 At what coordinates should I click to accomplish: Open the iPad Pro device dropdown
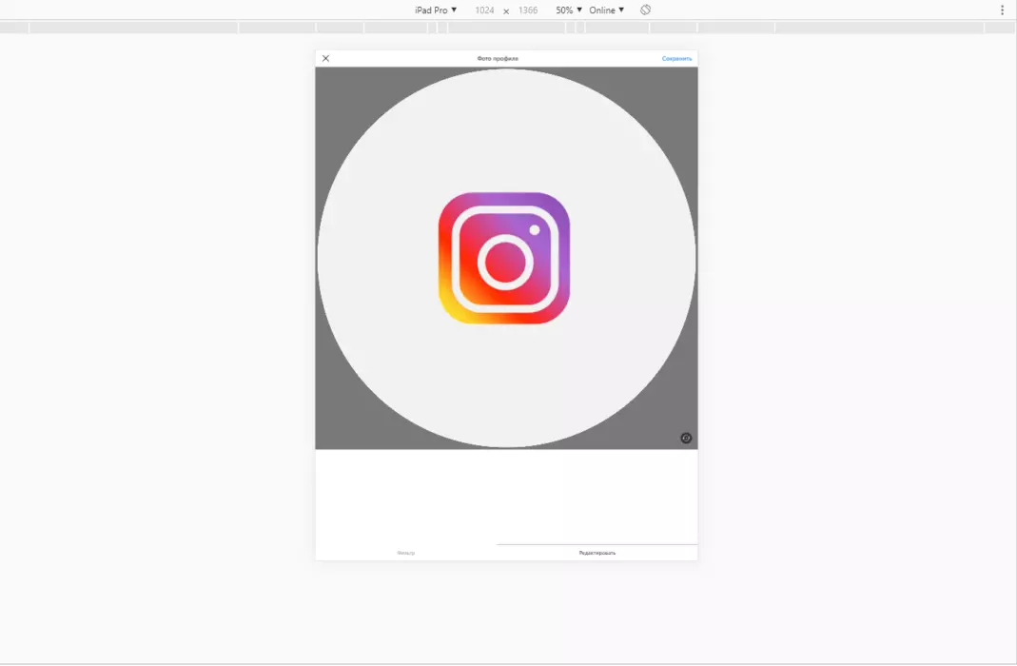[x=436, y=10]
